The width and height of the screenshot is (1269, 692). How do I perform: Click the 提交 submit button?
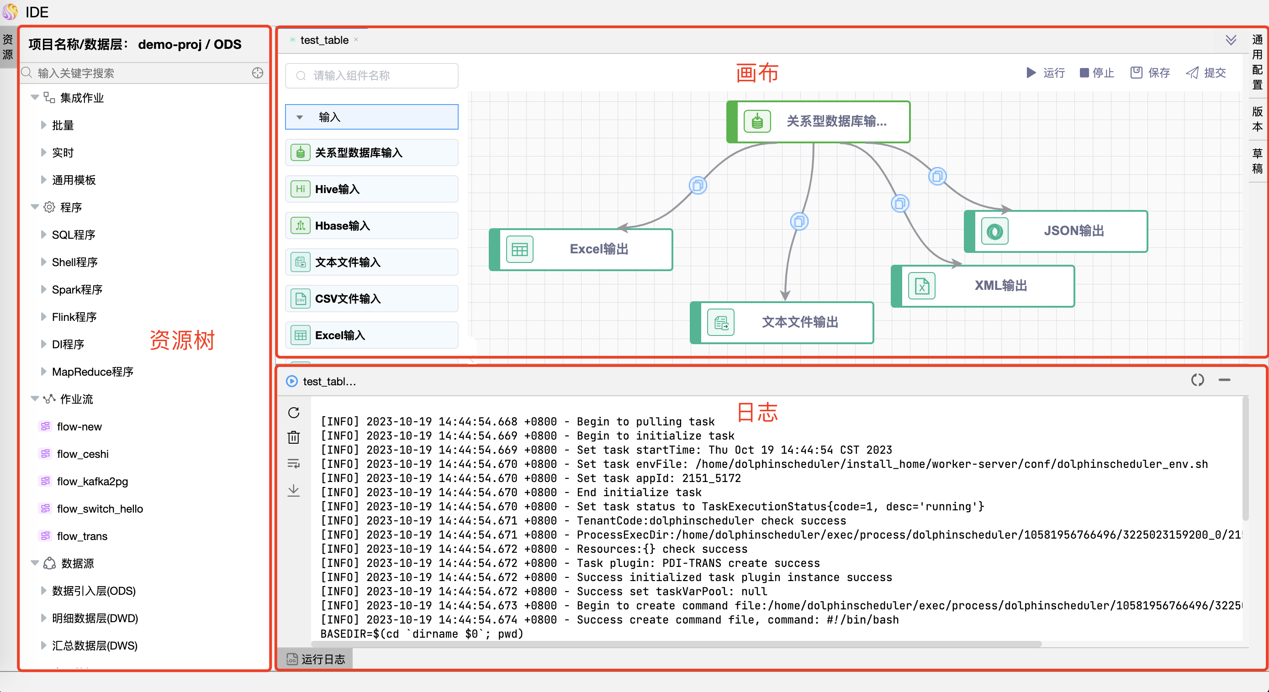1206,73
